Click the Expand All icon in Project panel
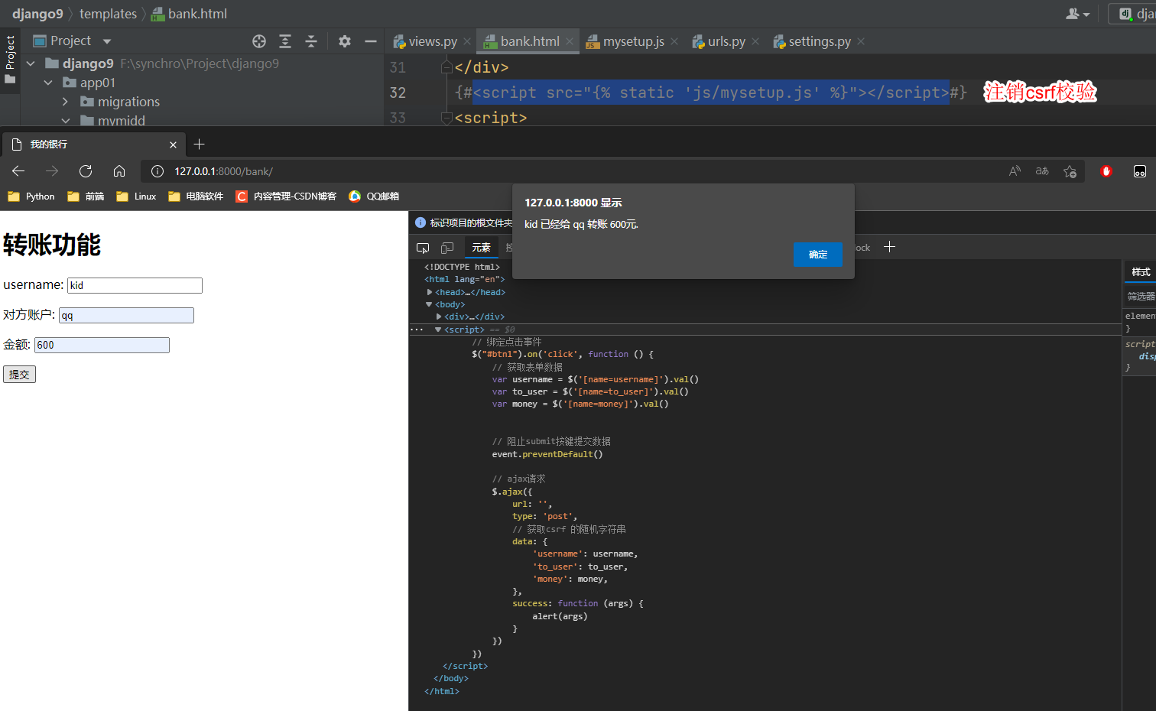 pyautogui.click(x=285, y=41)
